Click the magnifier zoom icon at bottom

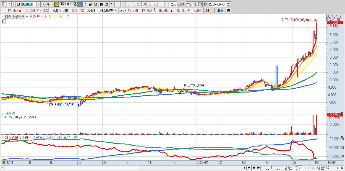[x=328, y=168]
